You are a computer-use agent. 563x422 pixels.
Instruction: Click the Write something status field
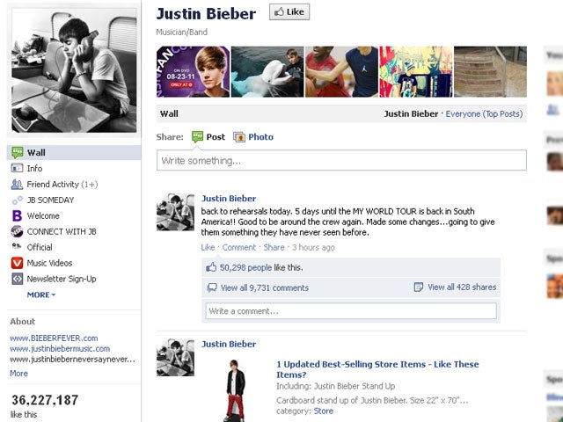341,160
